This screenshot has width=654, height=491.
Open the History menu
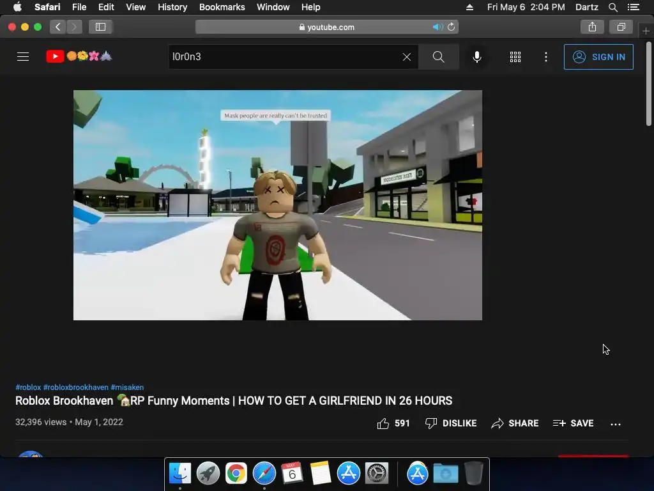coord(172,7)
